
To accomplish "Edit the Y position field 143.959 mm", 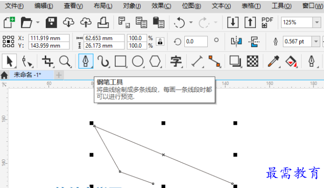I will click(49, 45).
